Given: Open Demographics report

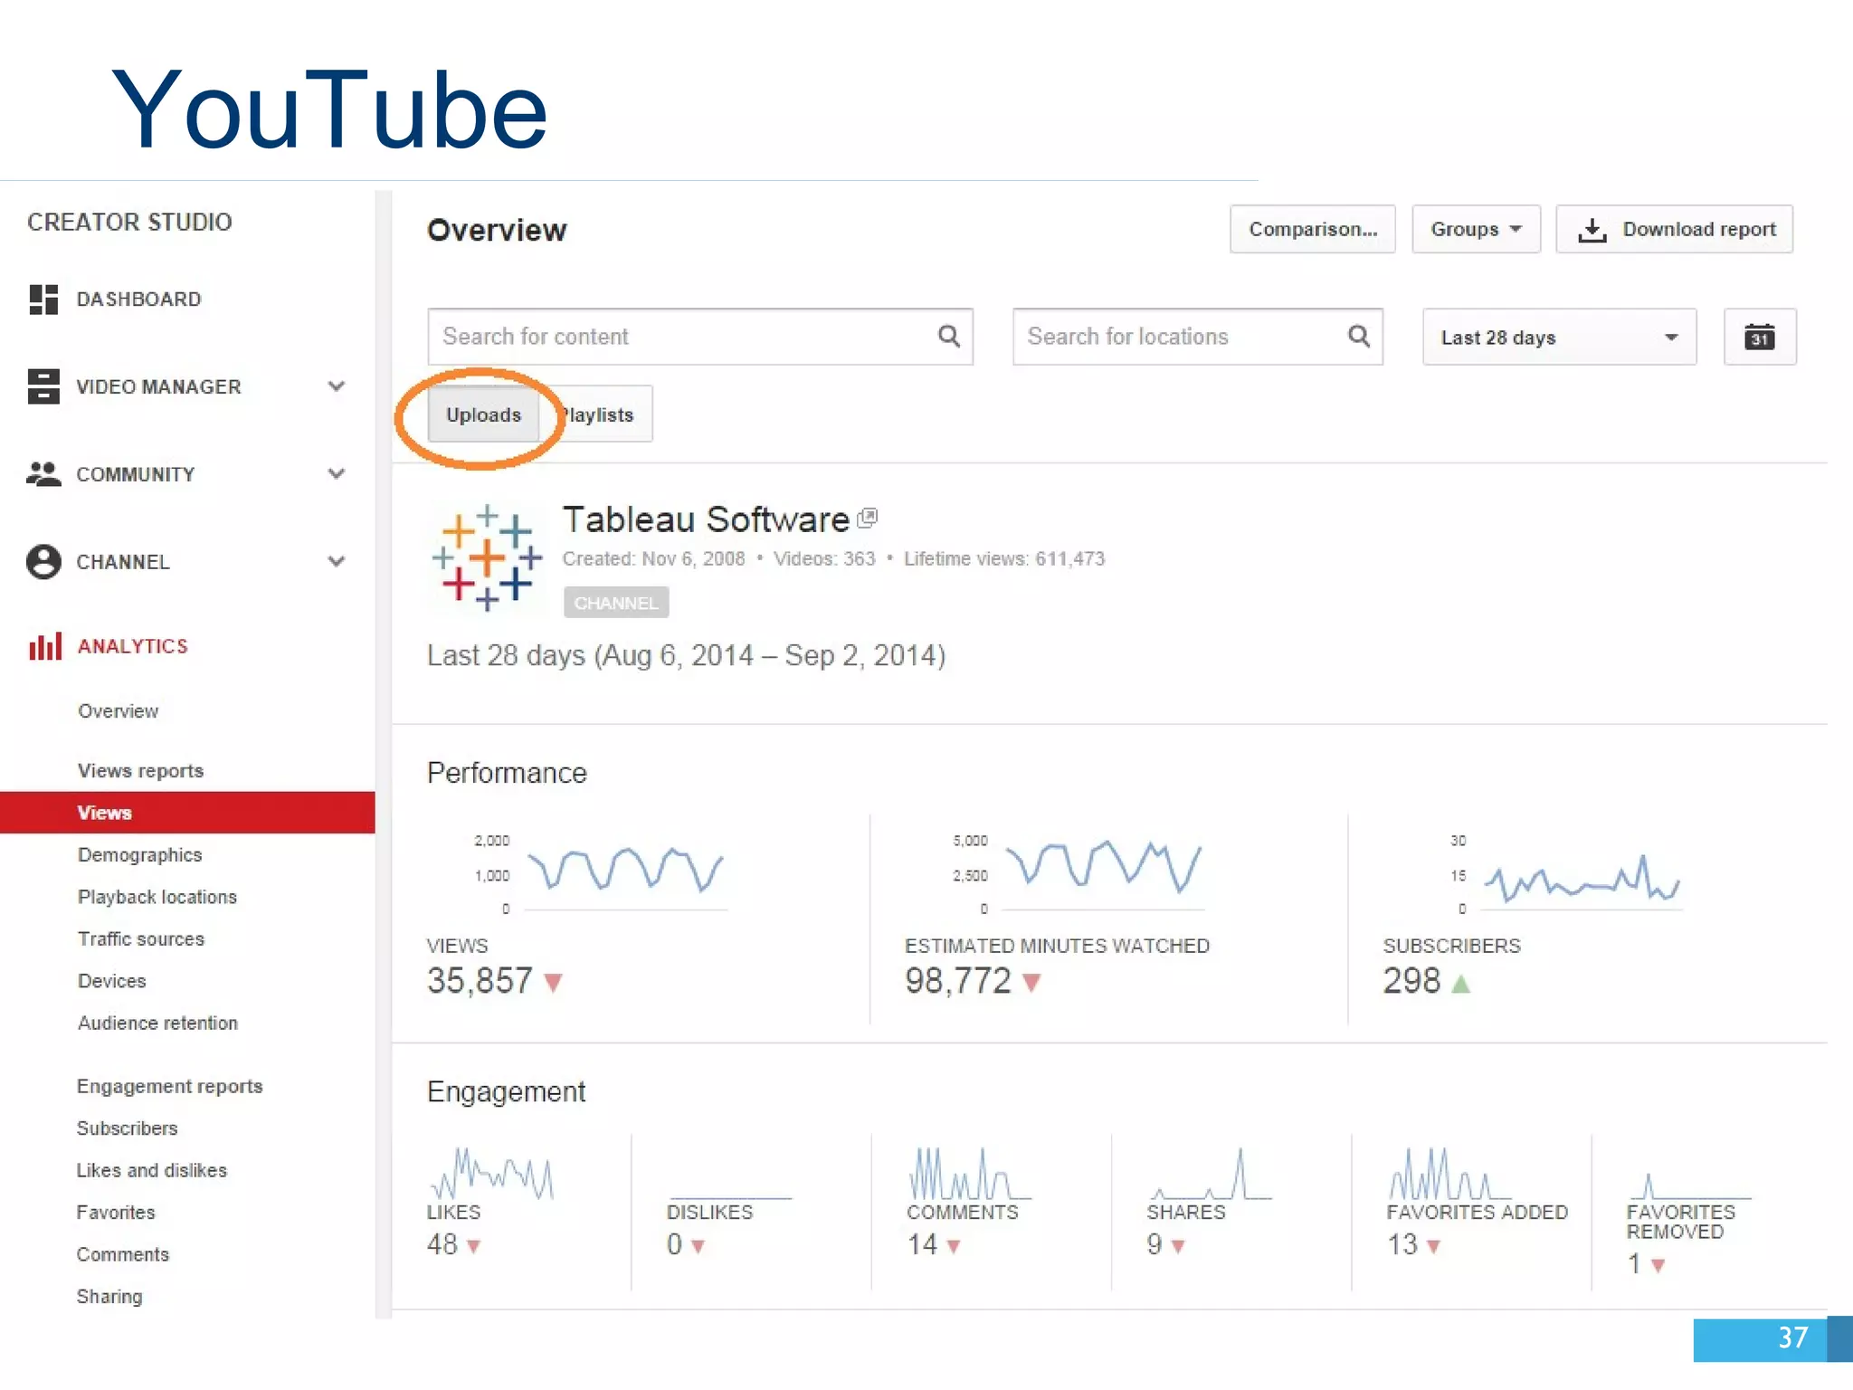Looking at the screenshot, I should pos(139,855).
